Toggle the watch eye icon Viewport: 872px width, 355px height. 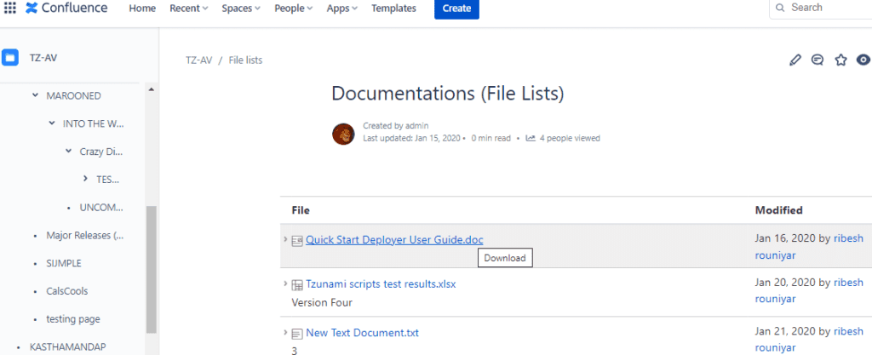(863, 60)
